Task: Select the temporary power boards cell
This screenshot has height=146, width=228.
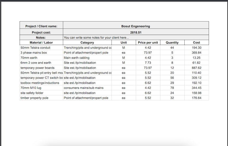Action: point(41,68)
